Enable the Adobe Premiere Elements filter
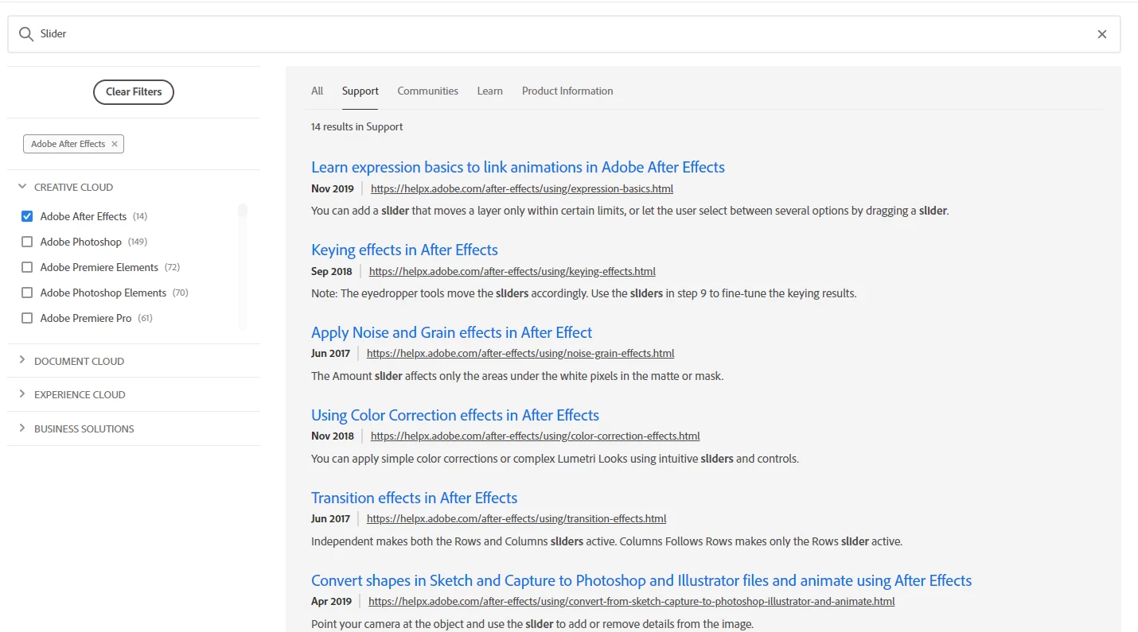Viewport: 1138px width, 632px height. tap(27, 267)
